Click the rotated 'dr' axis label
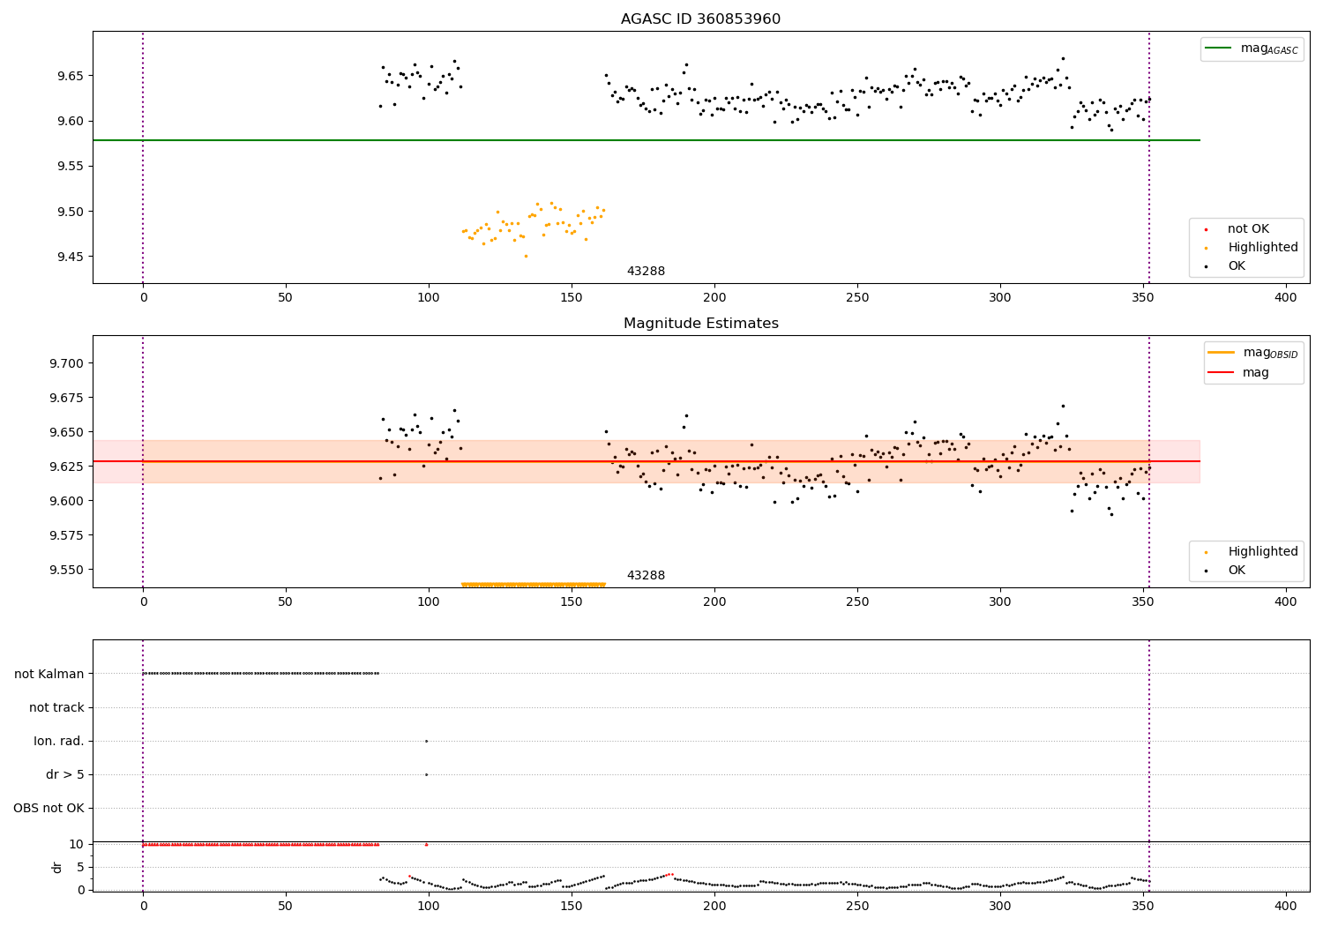This screenshot has width=1323, height=926. (x=57, y=867)
